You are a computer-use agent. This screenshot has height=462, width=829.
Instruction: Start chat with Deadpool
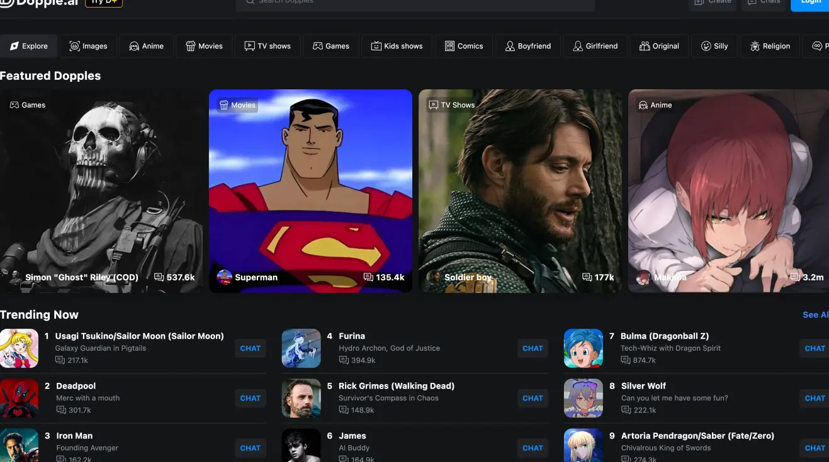(x=250, y=398)
